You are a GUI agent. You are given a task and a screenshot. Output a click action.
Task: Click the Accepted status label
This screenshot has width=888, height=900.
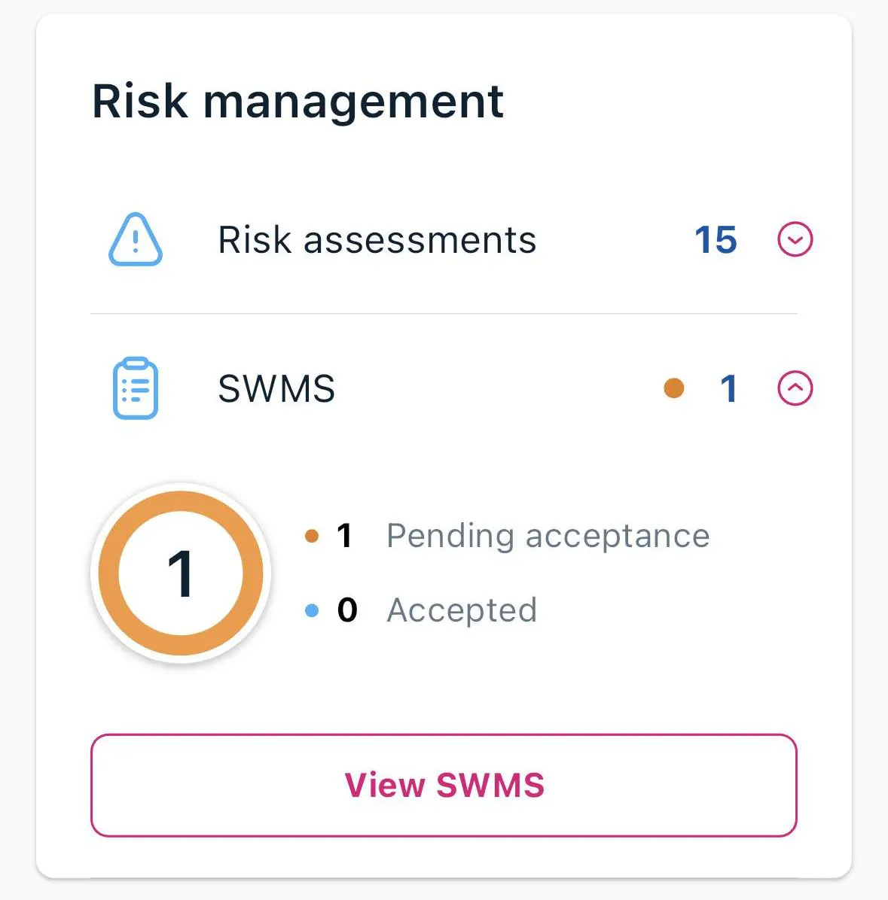pyautogui.click(x=462, y=610)
